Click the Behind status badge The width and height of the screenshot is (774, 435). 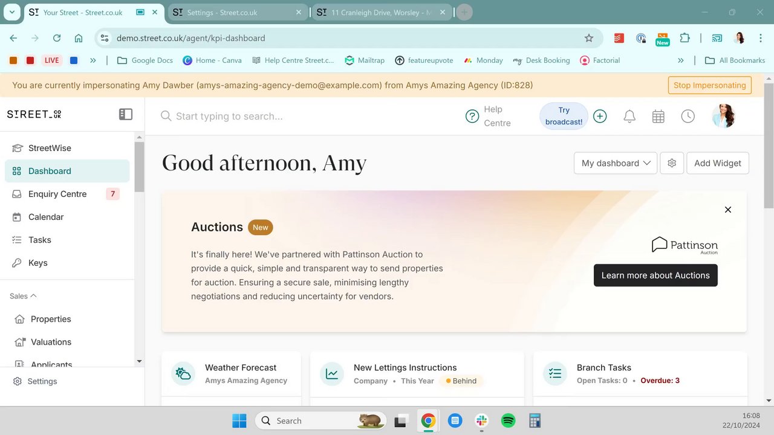(461, 381)
